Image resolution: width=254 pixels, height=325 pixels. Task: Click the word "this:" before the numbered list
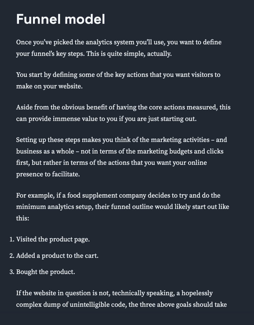click(x=23, y=218)
